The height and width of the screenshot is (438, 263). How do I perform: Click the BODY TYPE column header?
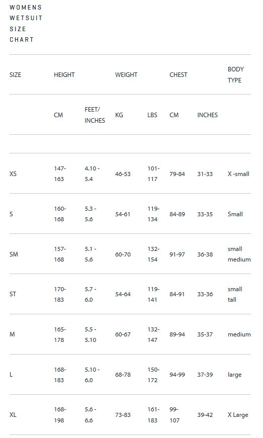coord(236,74)
